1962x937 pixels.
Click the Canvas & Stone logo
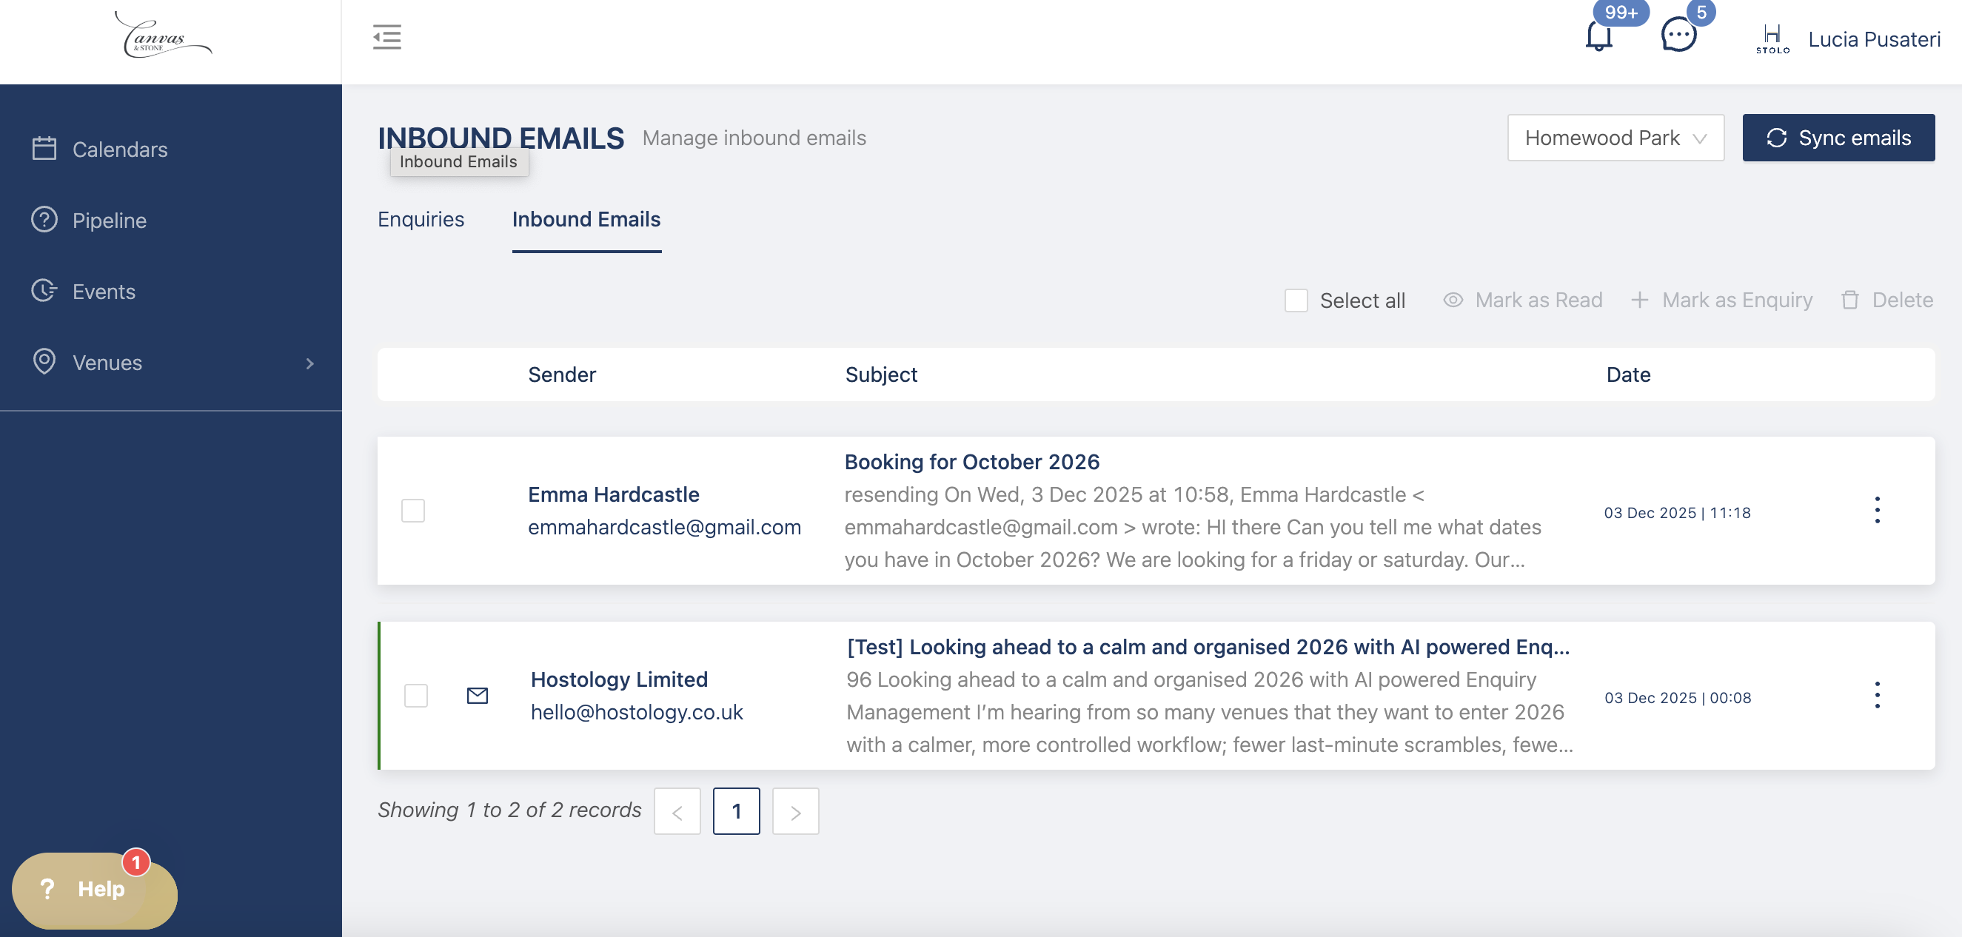[162, 36]
